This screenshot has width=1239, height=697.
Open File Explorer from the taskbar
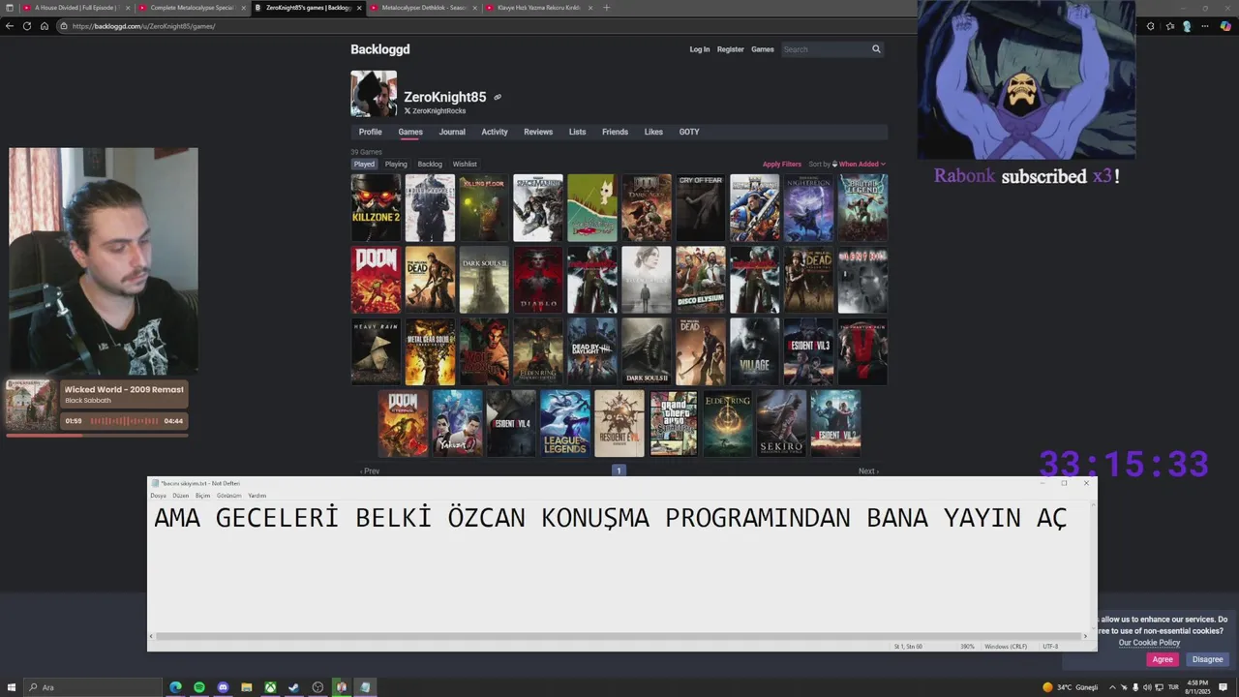pyautogui.click(x=247, y=687)
